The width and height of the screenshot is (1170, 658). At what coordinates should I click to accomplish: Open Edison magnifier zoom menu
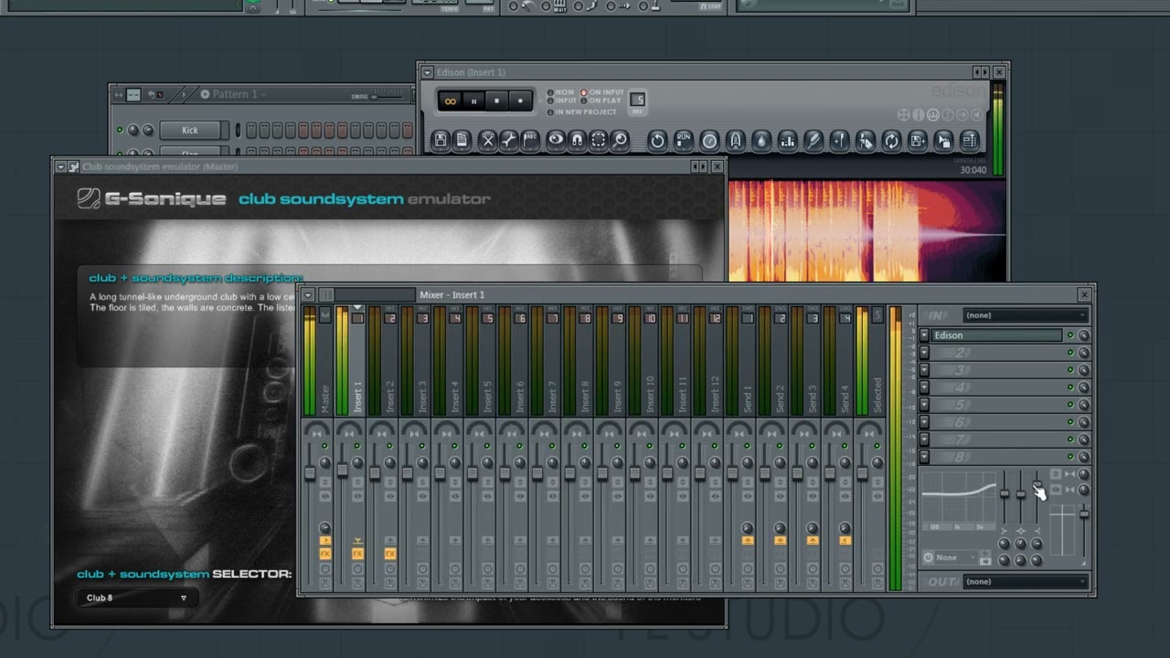pos(620,141)
